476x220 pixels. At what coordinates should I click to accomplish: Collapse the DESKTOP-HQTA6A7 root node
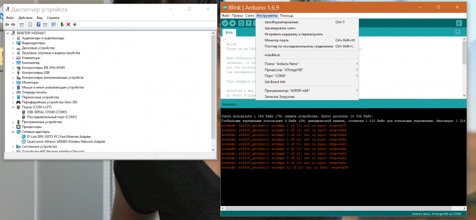(7, 33)
